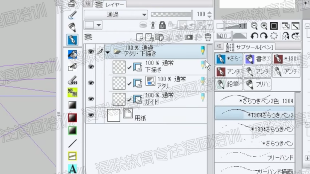Select the フリーハンド sub tool
The width and height of the screenshot is (310, 174).
[x=254, y=155]
